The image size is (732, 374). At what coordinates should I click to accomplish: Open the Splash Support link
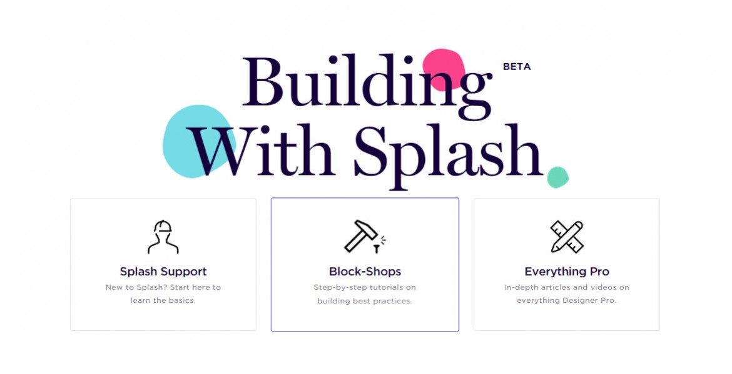point(162,272)
